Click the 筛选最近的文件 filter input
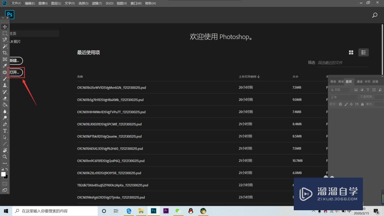 pyautogui.click(x=343, y=63)
